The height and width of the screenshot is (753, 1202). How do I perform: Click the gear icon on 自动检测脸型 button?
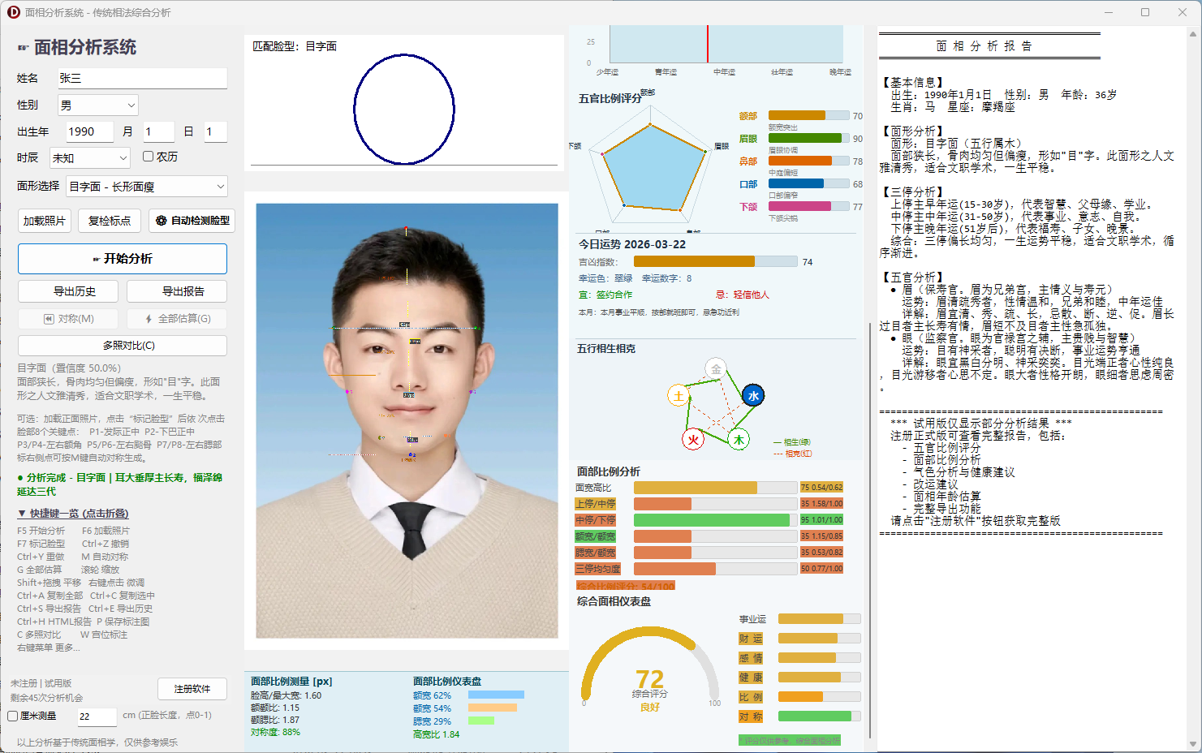point(160,220)
